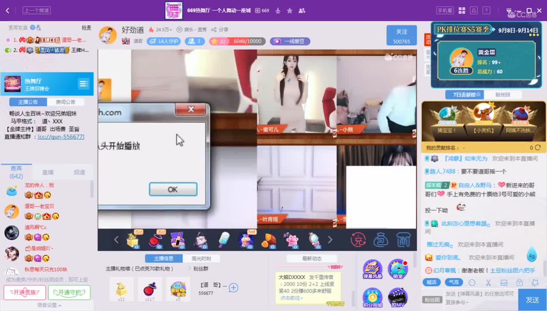
Task: Click the add-group plus chat icon
Action: coord(233,288)
